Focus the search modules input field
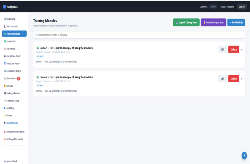This screenshot has height=164, width=250. click(139, 35)
